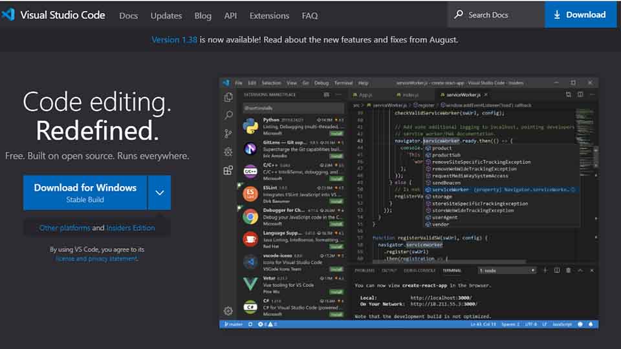Click Install on the Vetur extension
Image resolution: width=621 pixels, height=349 pixels.
(x=336, y=291)
